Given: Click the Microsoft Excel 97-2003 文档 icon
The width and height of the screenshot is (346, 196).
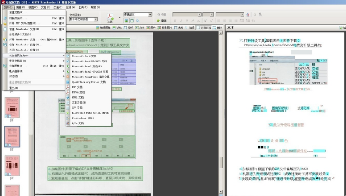Looking at the screenshot, I should [68, 72].
